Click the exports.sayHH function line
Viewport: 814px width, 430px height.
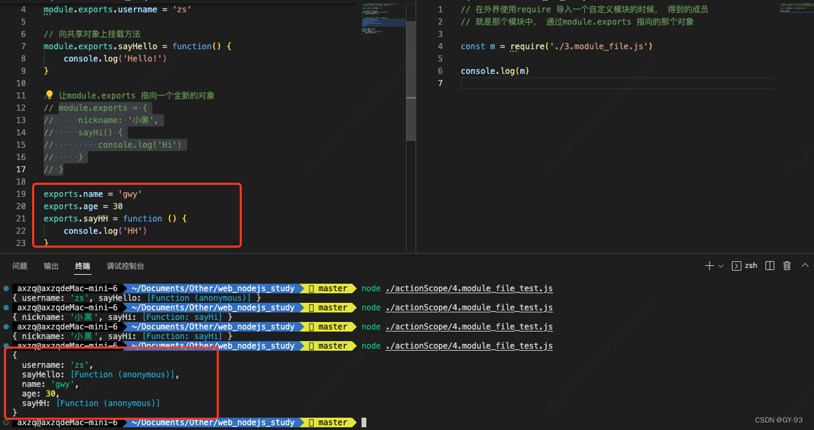(x=116, y=219)
